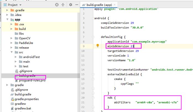Image resolution: width=193 pixels, height=112 pixels.
Task: Collapse the app module folder
Action: 7,19
